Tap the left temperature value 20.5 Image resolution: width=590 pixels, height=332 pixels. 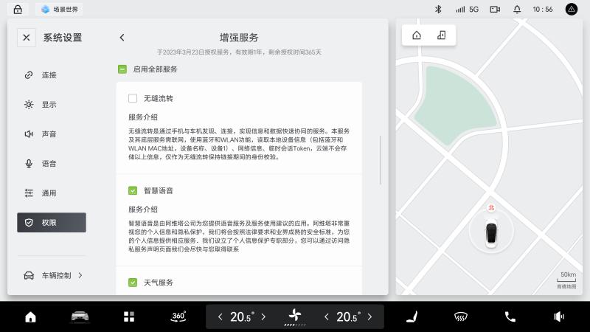(242, 317)
